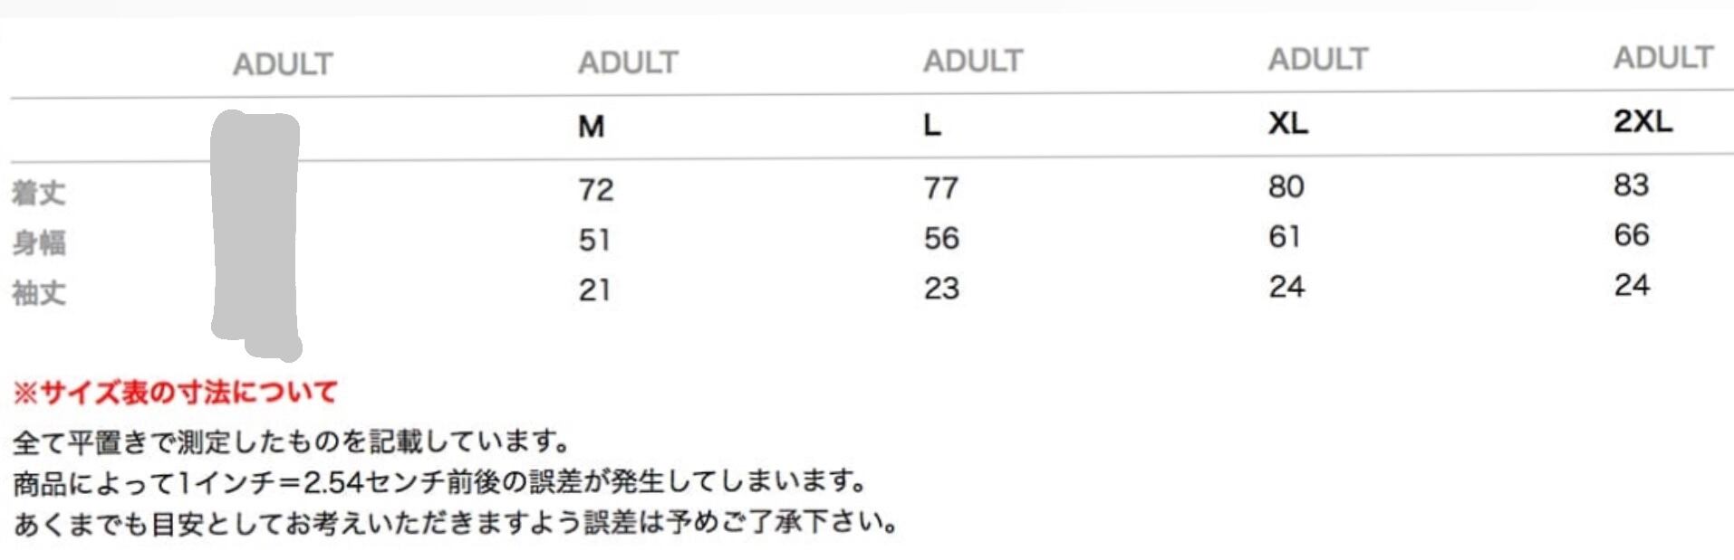1734x560 pixels.
Task: Select the 61 body width value
Action: click(1284, 236)
